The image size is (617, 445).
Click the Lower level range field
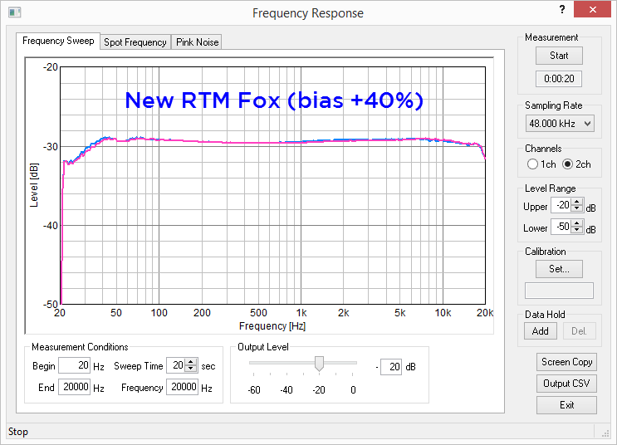point(561,227)
